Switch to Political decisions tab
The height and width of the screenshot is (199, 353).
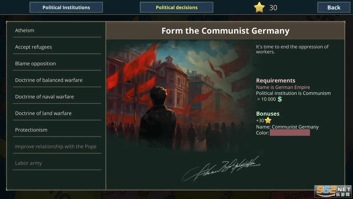(176, 7)
